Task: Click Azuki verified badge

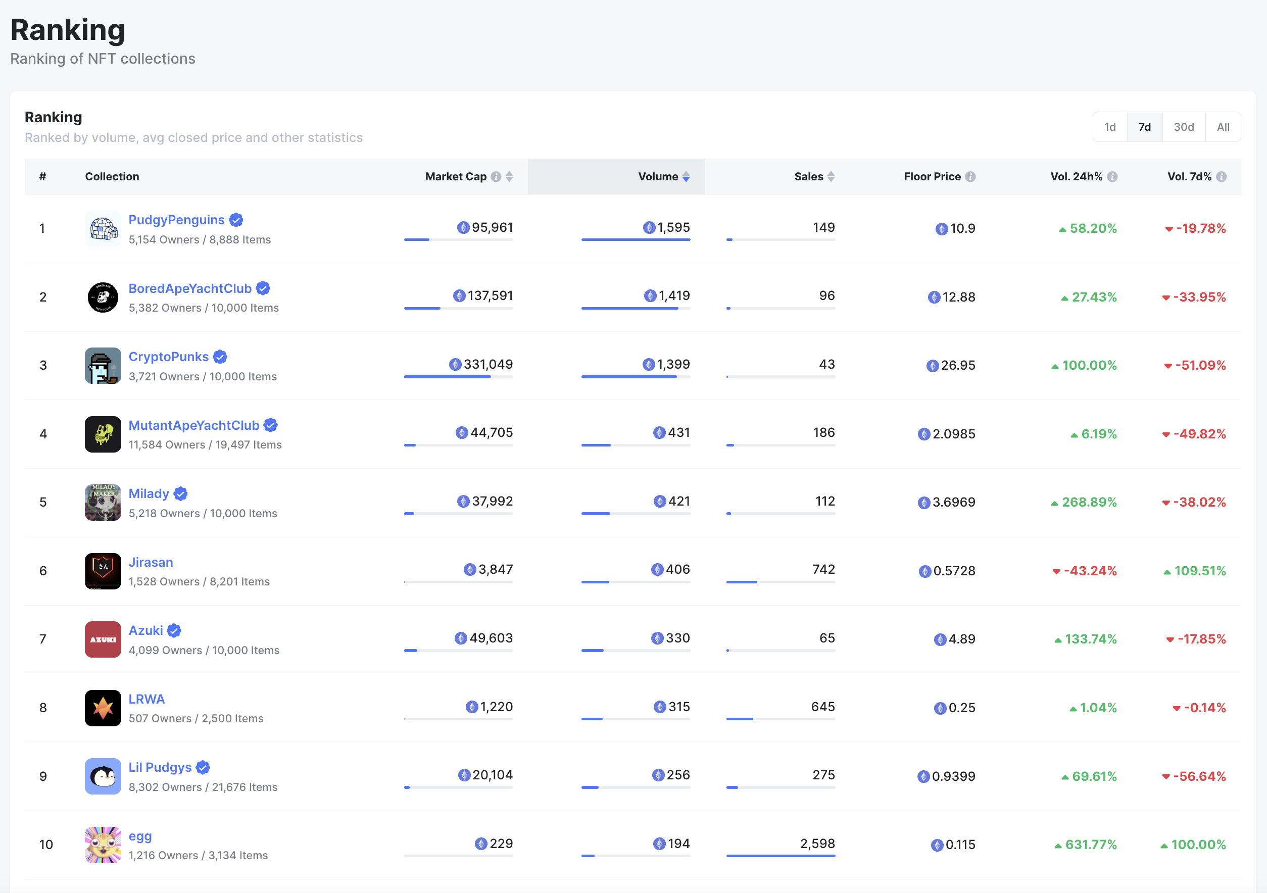Action: 174,630
